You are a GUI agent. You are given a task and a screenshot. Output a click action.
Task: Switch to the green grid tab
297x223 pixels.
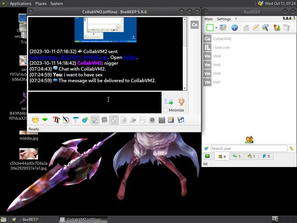point(207,156)
